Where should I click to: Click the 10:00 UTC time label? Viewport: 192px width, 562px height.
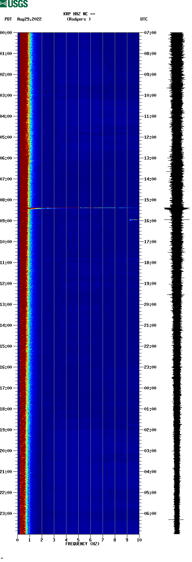coord(150,95)
